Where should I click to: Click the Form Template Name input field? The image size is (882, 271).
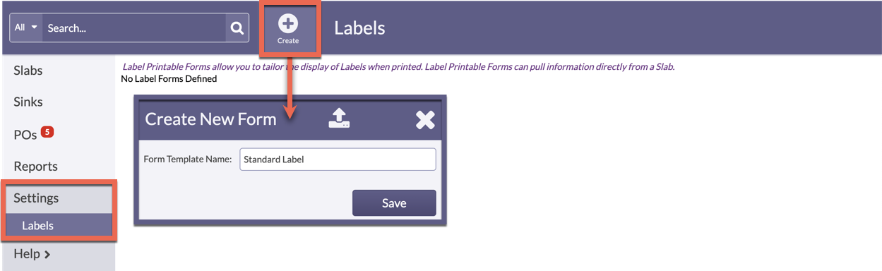point(338,159)
